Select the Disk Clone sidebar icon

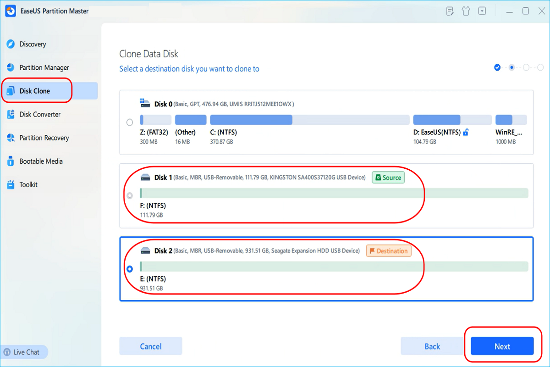coord(11,91)
